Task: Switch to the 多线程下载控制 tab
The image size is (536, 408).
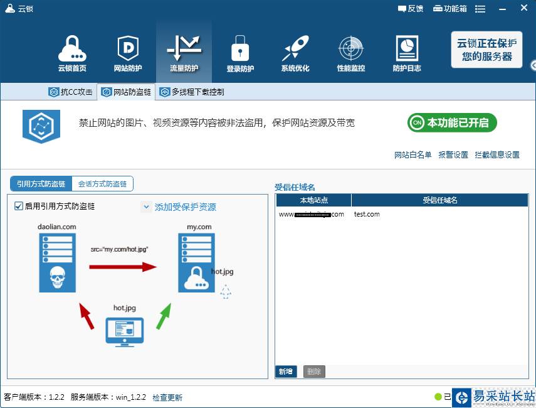Action: (192, 92)
